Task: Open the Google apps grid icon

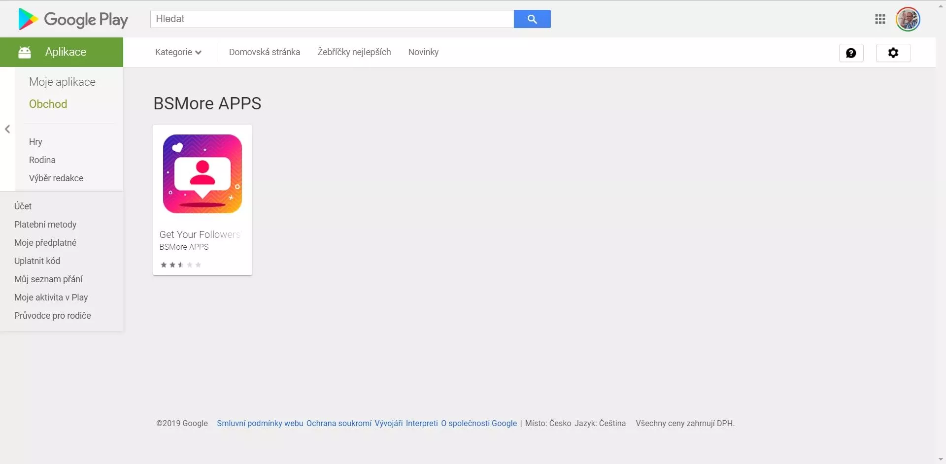Action: click(880, 19)
